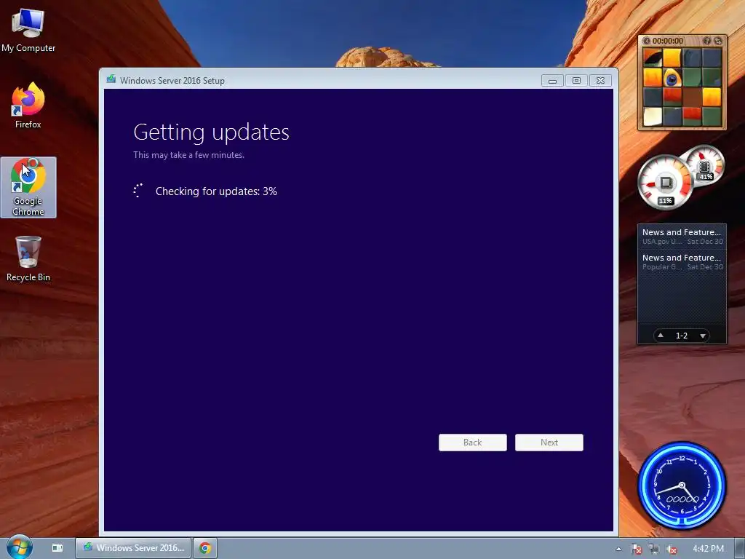Maximize the Windows Server 2016 Setup window
Image resolution: width=745 pixels, height=559 pixels.
click(x=576, y=81)
